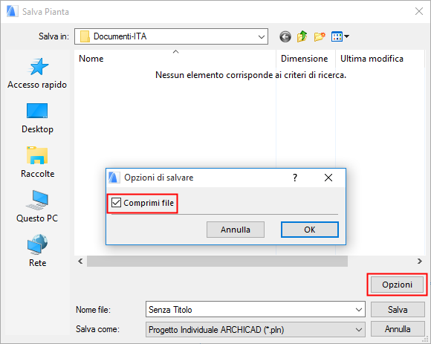Click the help question mark in Opzioni di salvare
431x344 pixels.
click(295, 178)
